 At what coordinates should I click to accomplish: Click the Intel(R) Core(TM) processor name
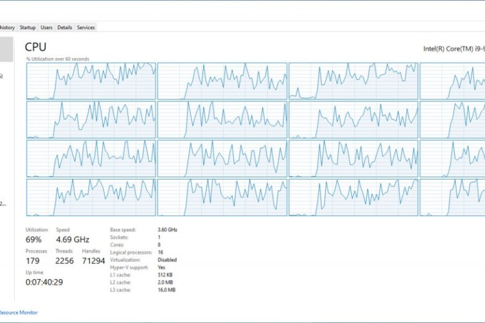tap(454, 49)
